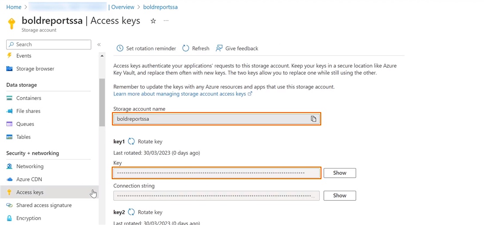Viewport: 485px width, 225px height.
Task: Click the Storage browser folder icon
Action: pos(10,69)
